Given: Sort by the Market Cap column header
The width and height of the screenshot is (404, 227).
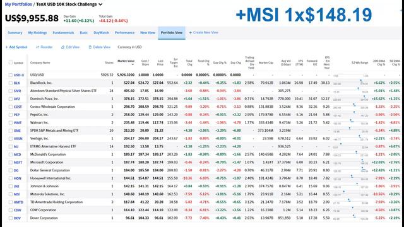Looking at the screenshot, I should point(266,62).
